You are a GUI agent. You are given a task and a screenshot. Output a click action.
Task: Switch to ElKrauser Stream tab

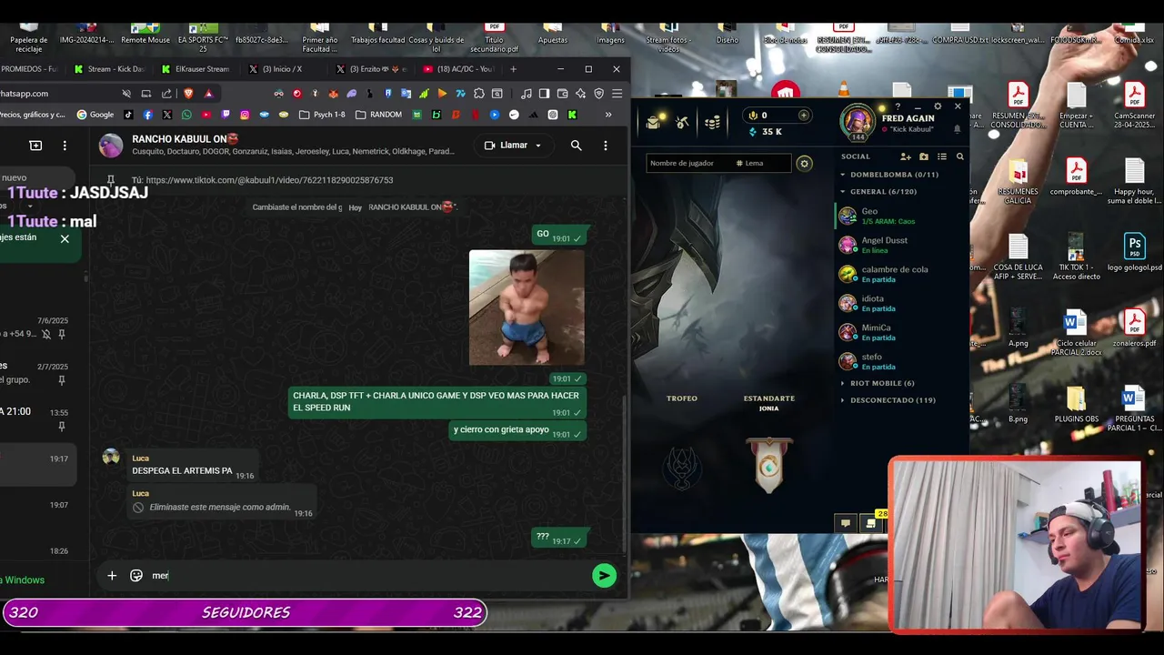pyautogui.click(x=196, y=69)
